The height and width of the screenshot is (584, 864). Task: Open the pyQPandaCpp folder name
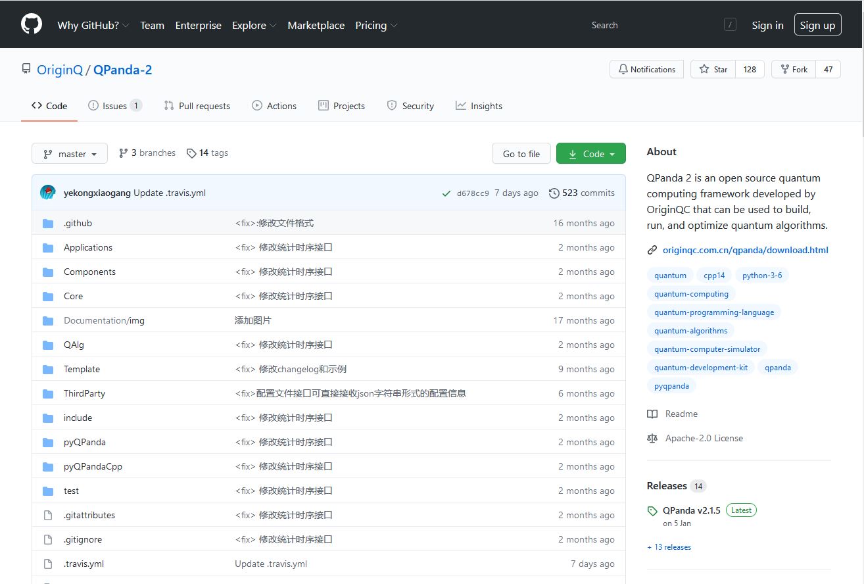point(93,467)
